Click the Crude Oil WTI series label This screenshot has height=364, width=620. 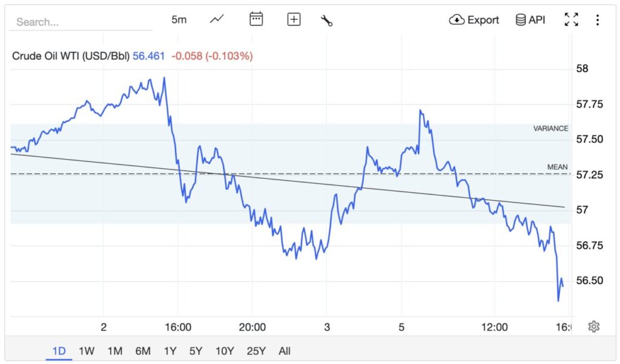tap(71, 56)
